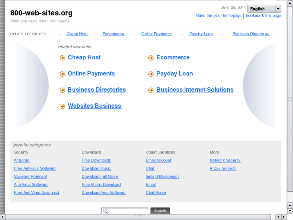Image resolution: width=293 pixels, height=220 pixels.
Task: Open the Chat link
Action: (150, 168)
